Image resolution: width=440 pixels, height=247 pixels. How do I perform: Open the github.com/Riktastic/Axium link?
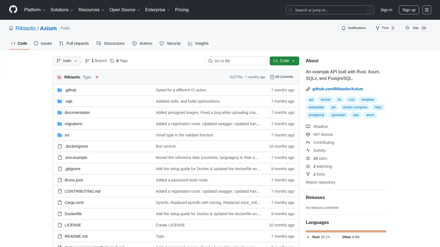pos(338,89)
